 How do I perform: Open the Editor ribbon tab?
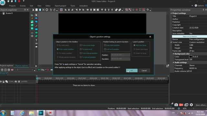[x=48, y=6]
